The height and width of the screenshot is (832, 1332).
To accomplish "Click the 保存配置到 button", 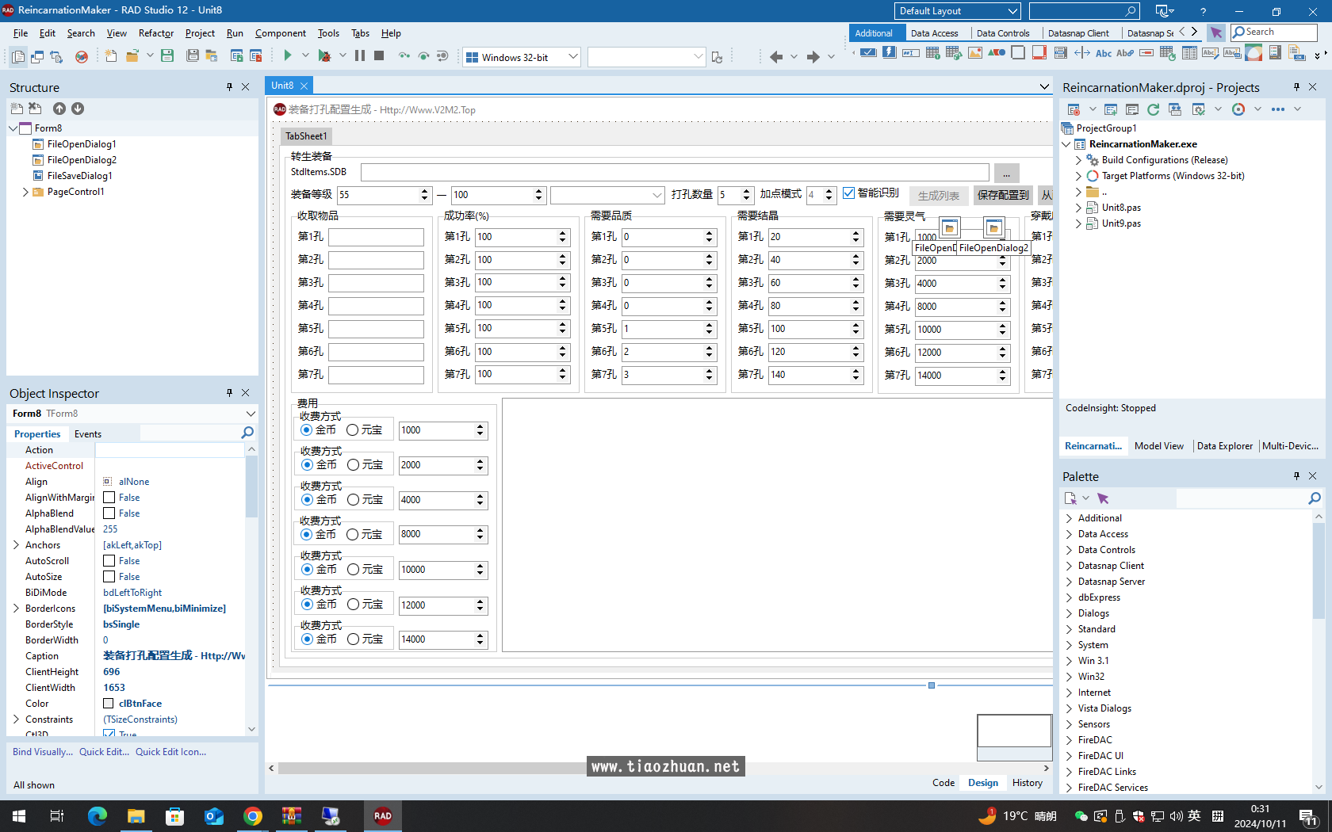I will 1002,195.
